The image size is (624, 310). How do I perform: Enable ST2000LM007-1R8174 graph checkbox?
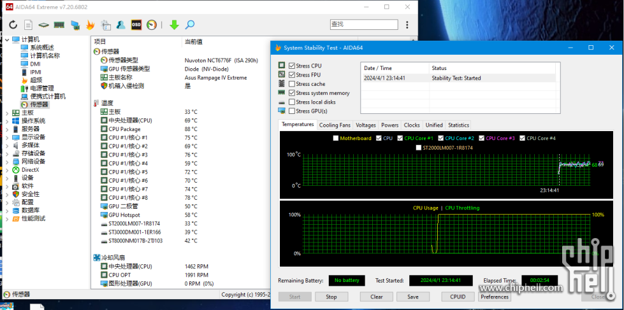click(x=419, y=148)
